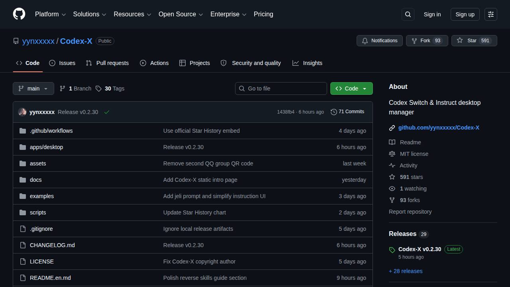Open the + 28 releases link
Viewport: 510px width, 287px height.
click(x=406, y=271)
